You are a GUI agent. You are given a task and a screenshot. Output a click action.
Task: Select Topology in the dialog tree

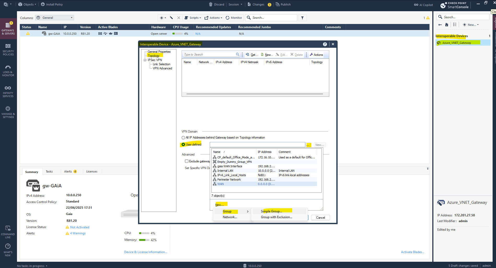click(153, 56)
